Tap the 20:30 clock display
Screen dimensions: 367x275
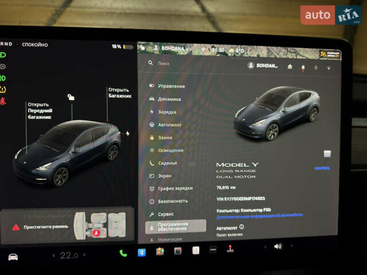218,50
